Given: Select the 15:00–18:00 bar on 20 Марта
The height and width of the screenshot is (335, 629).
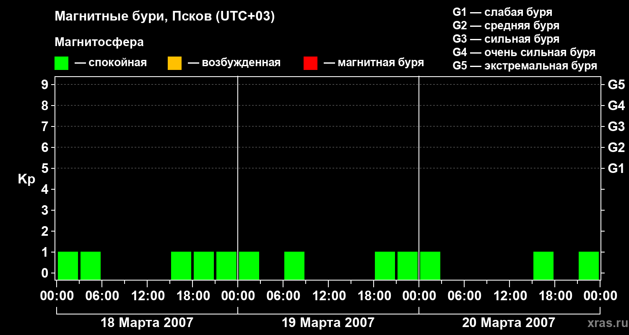Looking at the screenshot, I should (543, 265).
